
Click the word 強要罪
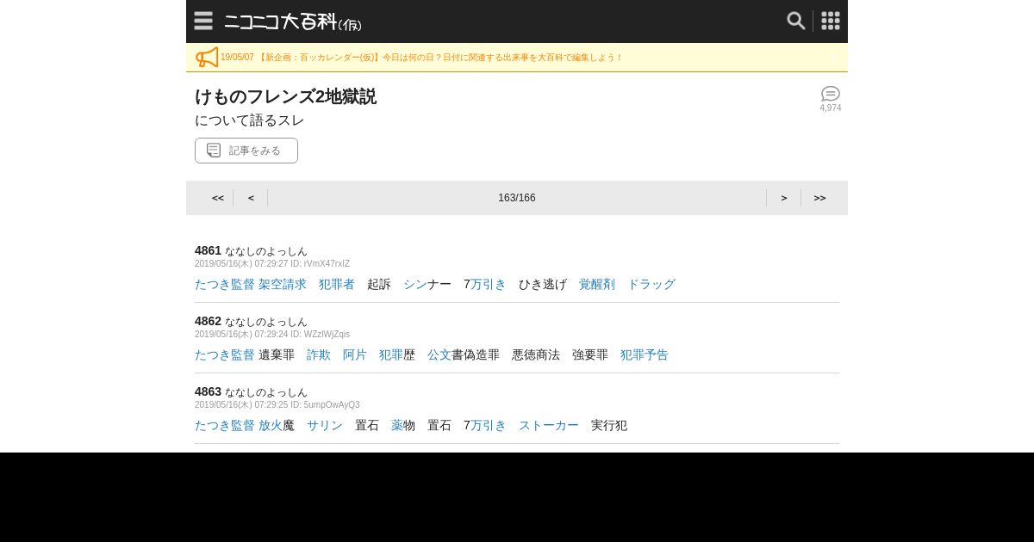[x=590, y=354]
